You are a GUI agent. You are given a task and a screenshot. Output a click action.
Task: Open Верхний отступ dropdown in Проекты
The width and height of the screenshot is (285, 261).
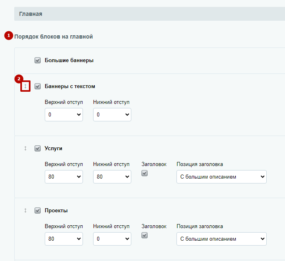[x=64, y=239]
